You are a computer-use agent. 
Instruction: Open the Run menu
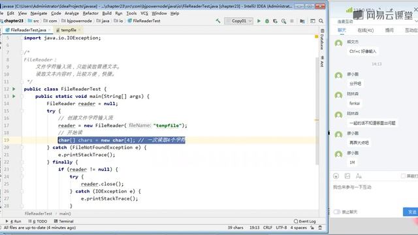pos(119,13)
